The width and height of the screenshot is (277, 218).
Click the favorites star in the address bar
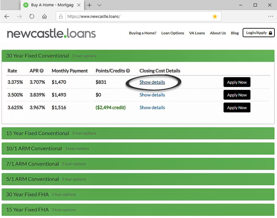click(x=215, y=16)
